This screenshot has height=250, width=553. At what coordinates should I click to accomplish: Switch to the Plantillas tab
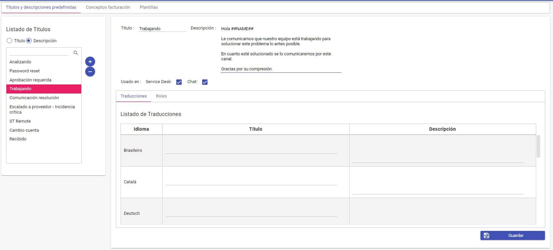pyautogui.click(x=149, y=7)
